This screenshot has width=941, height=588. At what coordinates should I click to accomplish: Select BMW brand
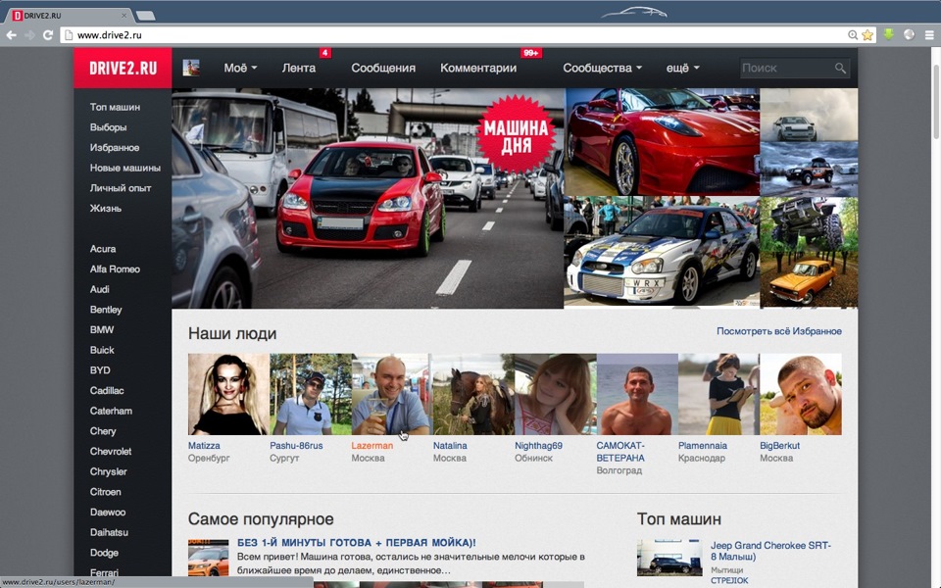tap(101, 329)
